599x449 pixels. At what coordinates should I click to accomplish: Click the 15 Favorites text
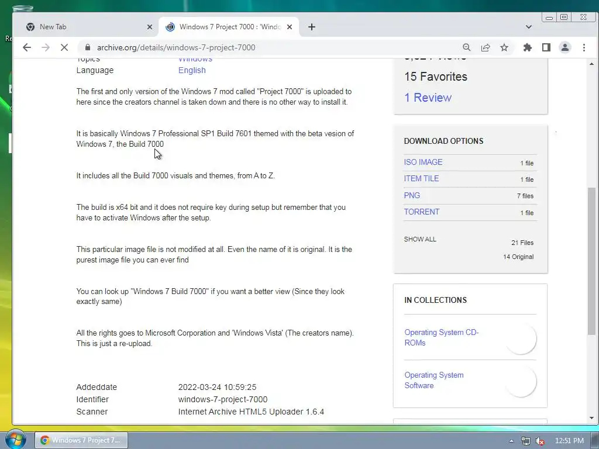(436, 77)
